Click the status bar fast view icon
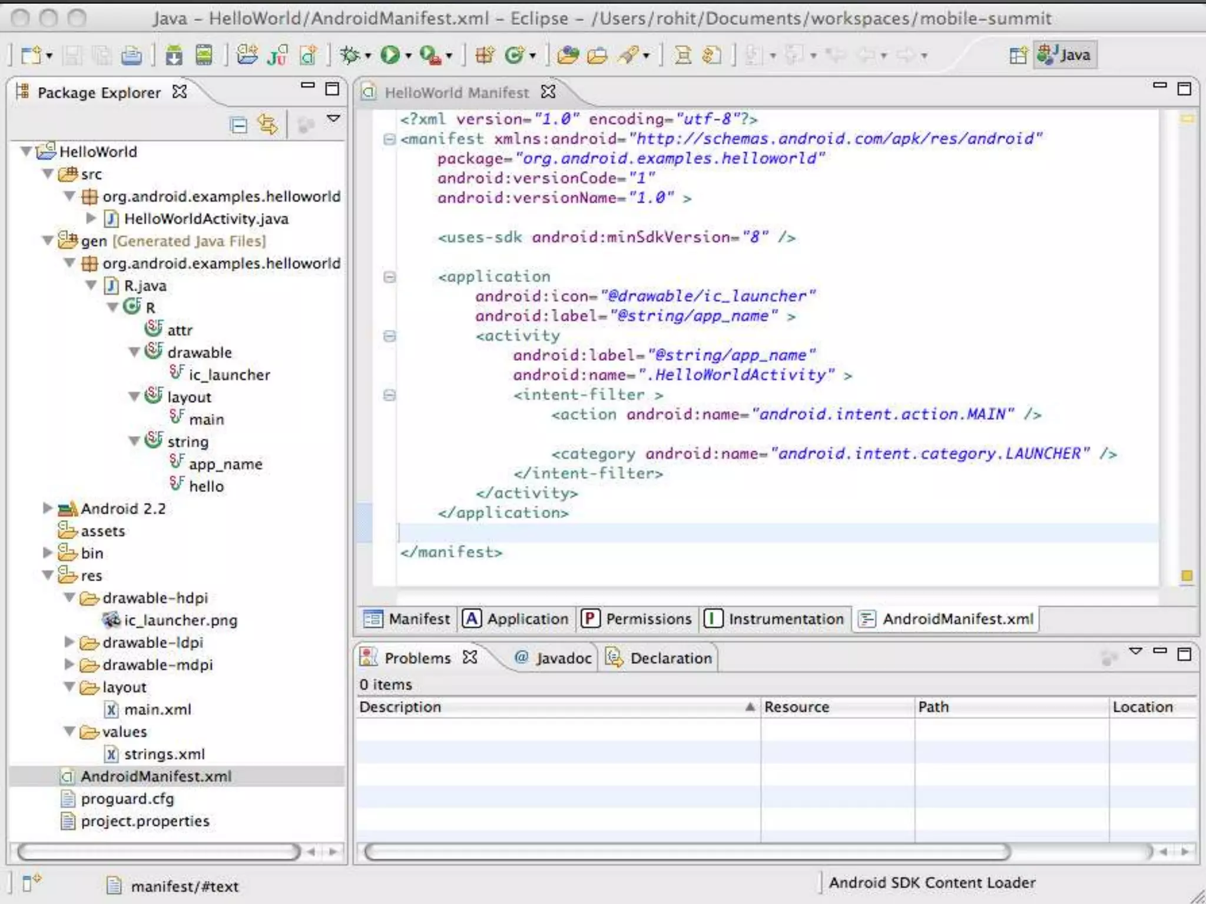This screenshot has width=1206, height=904. click(x=31, y=883)
